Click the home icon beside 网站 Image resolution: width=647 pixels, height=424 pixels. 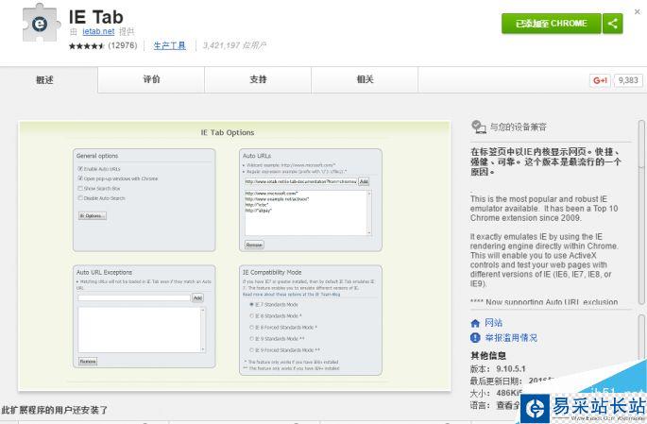tap(475, 323)
